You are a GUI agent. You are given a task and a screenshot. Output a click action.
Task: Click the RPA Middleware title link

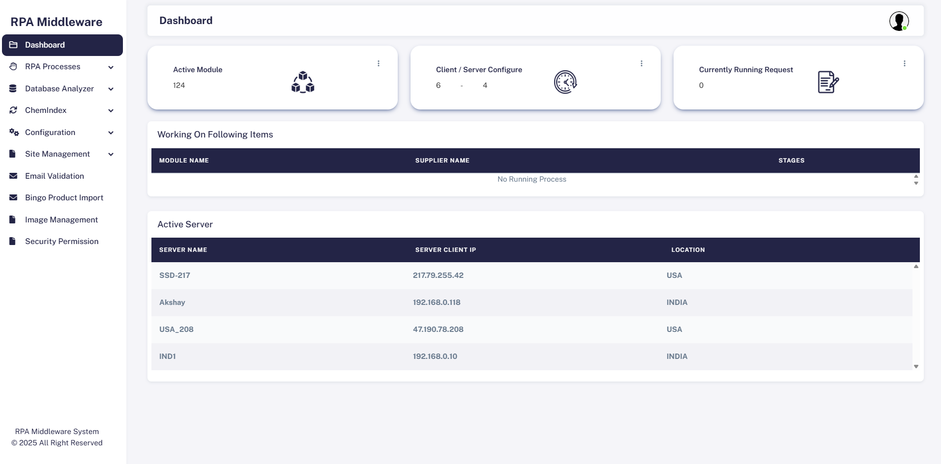pyautogui.click(x=57, y=22)
